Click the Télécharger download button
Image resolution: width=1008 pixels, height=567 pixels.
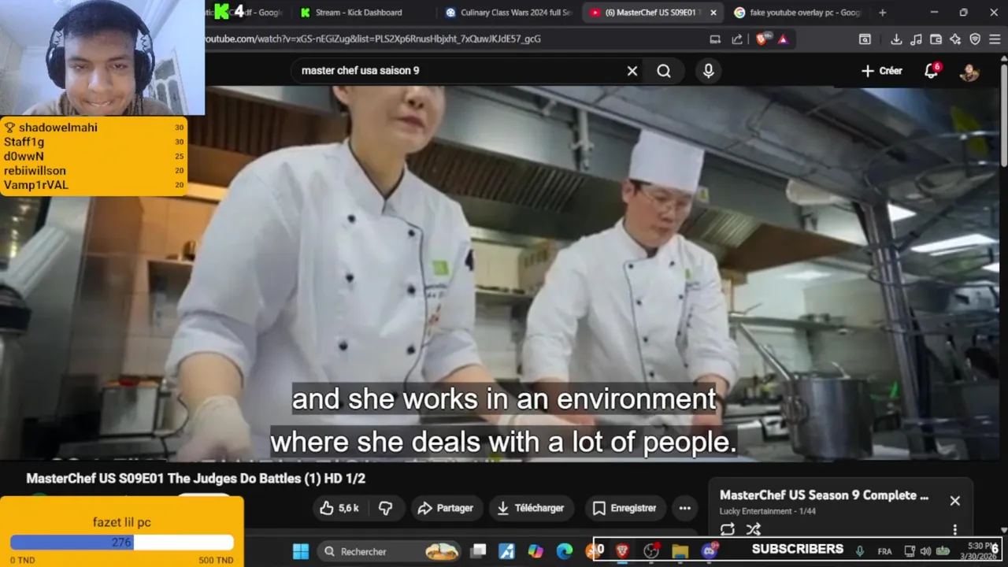click(x=532, y=508)
